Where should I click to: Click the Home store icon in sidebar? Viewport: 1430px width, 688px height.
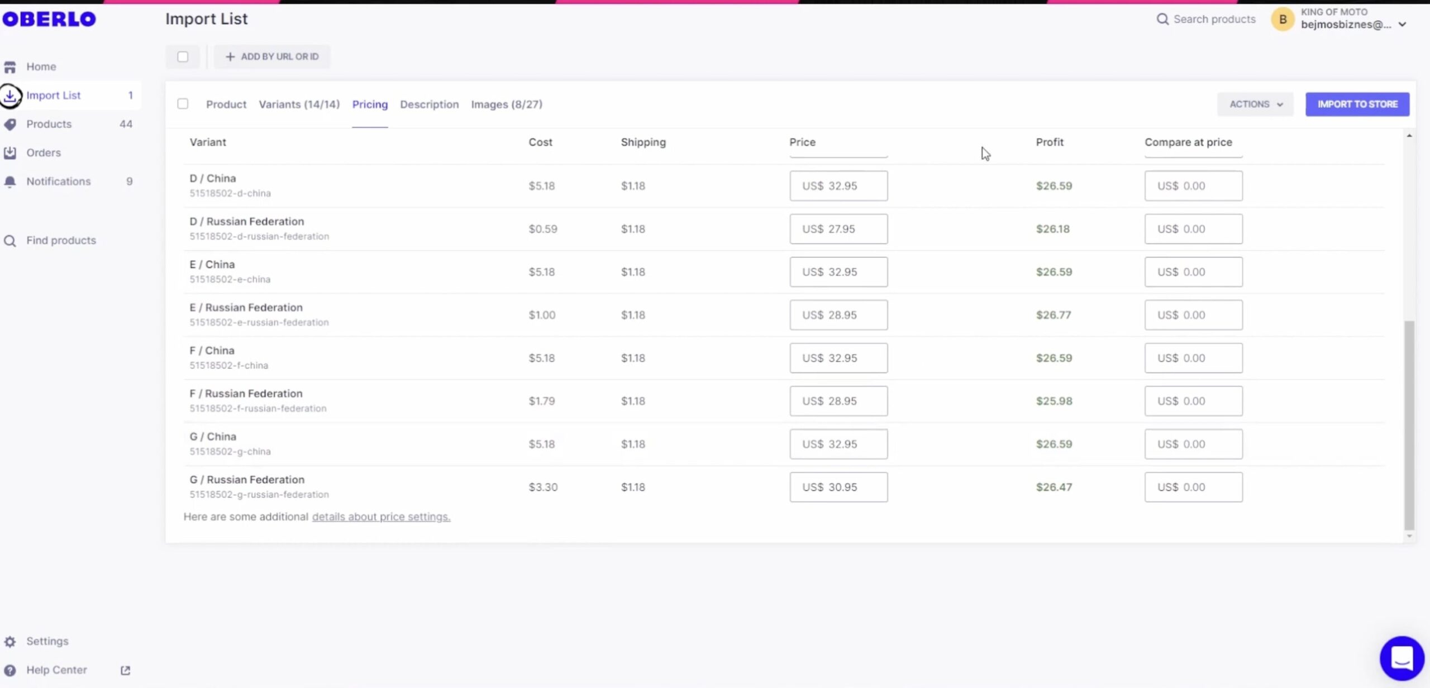coord(10,67)
